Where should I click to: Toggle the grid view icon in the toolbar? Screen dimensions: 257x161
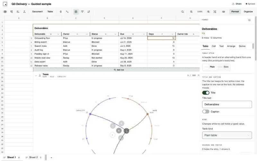pyautogui.click(x=76, y=12)
